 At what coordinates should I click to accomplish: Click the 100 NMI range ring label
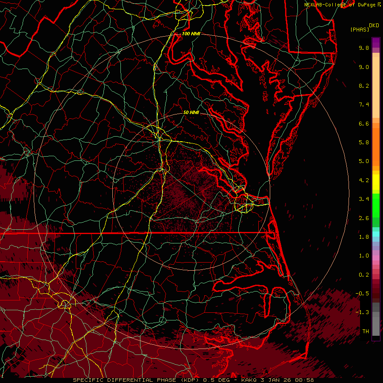(191, 34)
